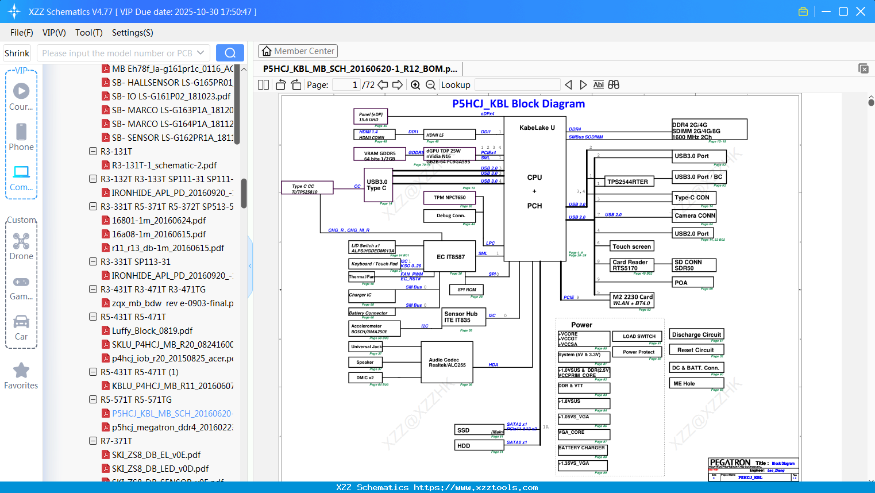875x493 pixels.
Task: Open Favorites in the sidebar
Action: tap(21, 376)
